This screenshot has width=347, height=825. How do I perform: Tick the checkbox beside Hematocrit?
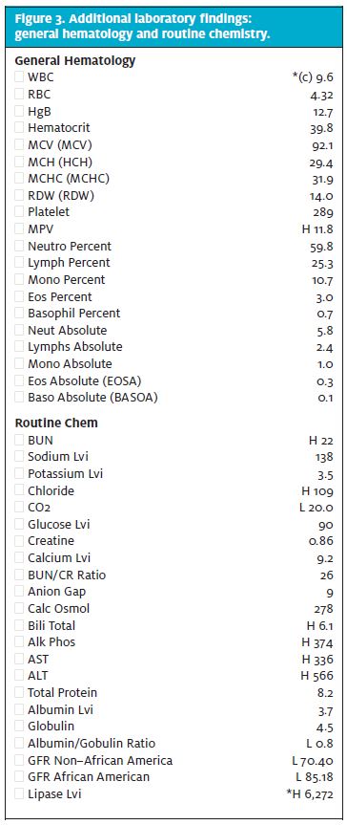click(x=19, y=128)
